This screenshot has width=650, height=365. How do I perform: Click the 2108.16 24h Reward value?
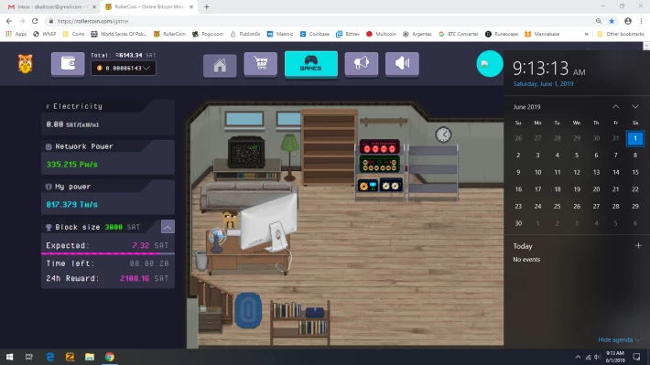(135, 278)
